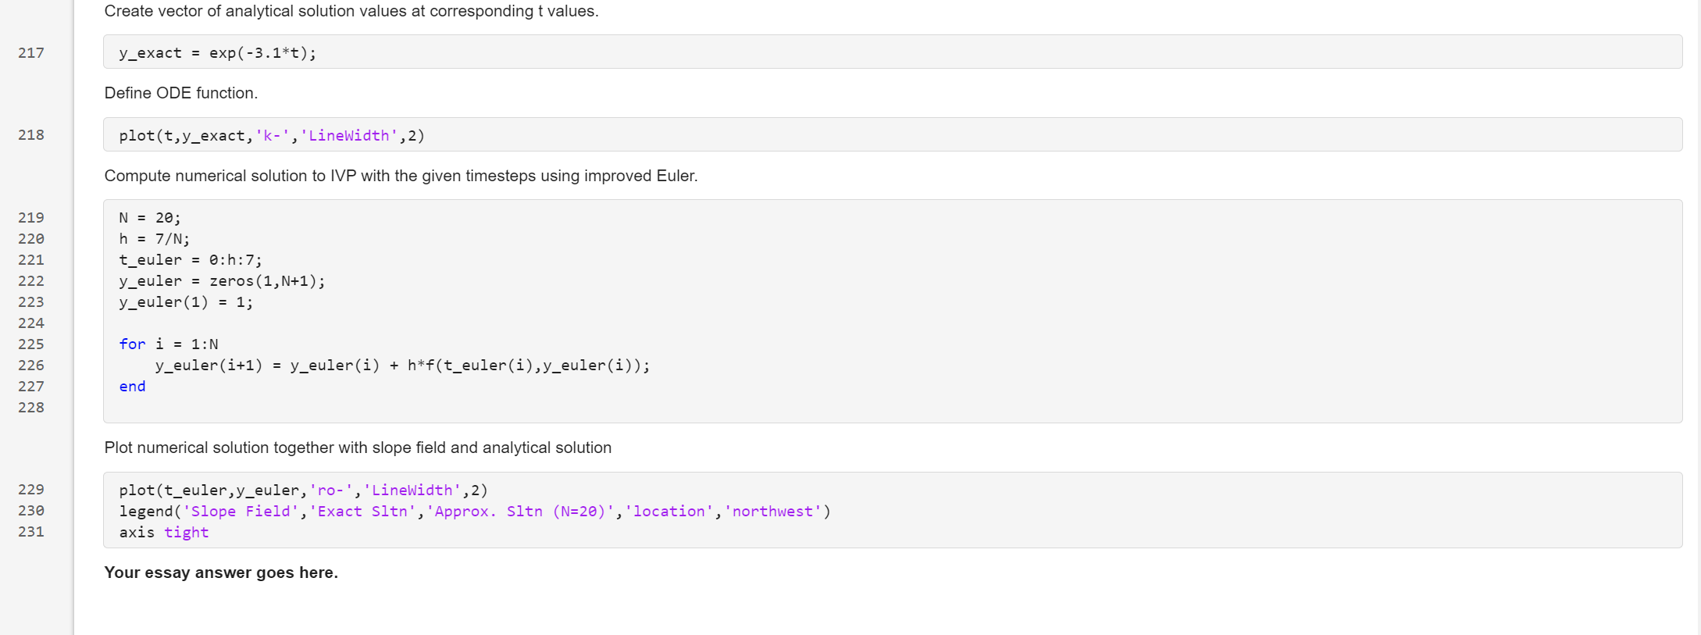Image resolution: width=1701 pixels, height=635 pixels.
Task: Click line number 231 in the gutter
Action: coord(31,532)
